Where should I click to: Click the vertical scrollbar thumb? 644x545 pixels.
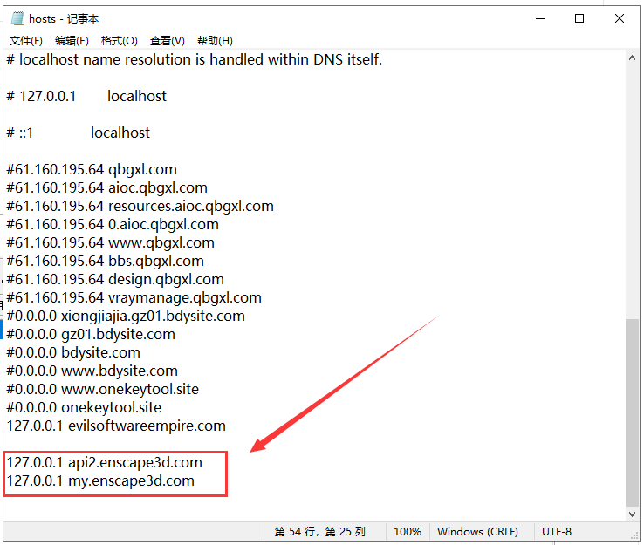(633, 410)
